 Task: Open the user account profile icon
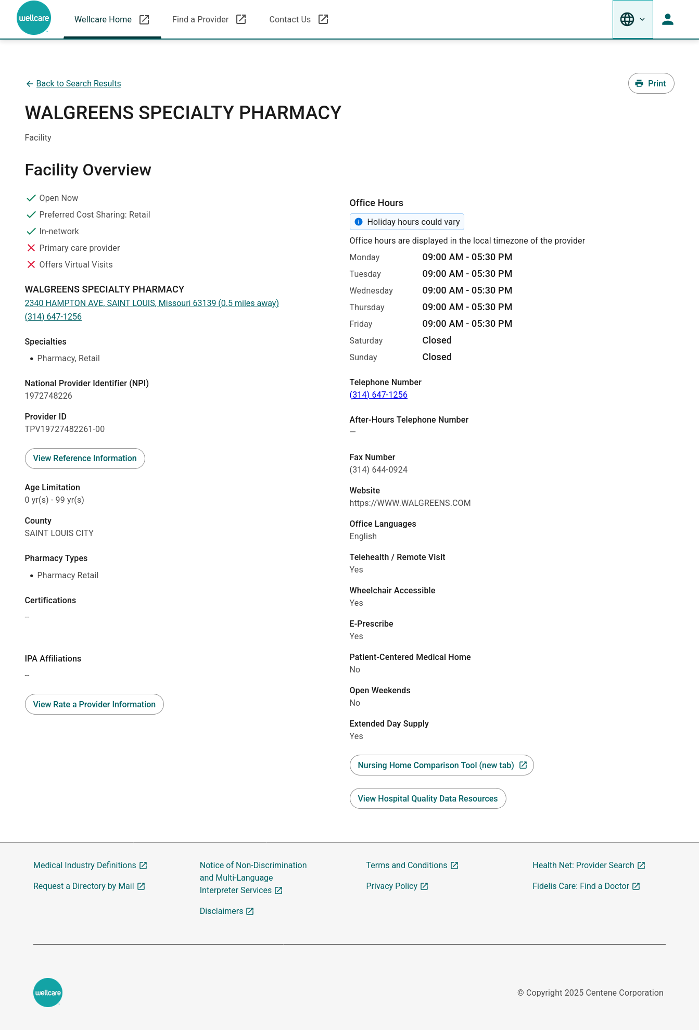tap(667, 19)
